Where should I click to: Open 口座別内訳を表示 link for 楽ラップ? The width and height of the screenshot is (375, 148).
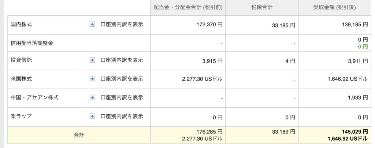(122, 116)
